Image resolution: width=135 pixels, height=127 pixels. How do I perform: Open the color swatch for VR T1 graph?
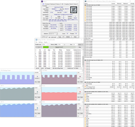(x=38, y=92)
